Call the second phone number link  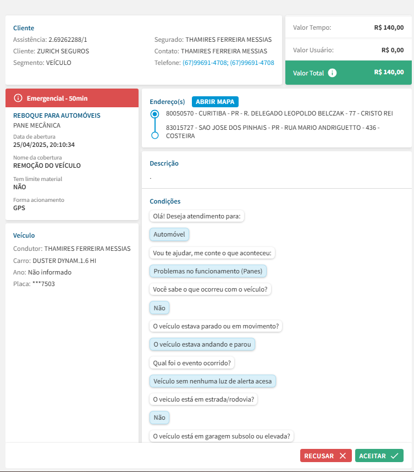252,63
